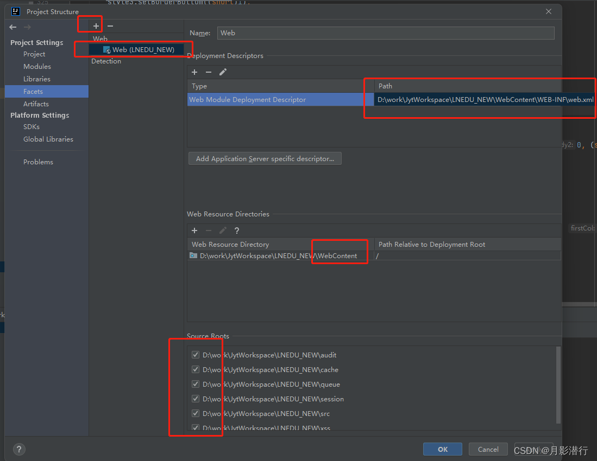
Task: Select the WebContent resource directory row
Action: [x=281, y=256]
